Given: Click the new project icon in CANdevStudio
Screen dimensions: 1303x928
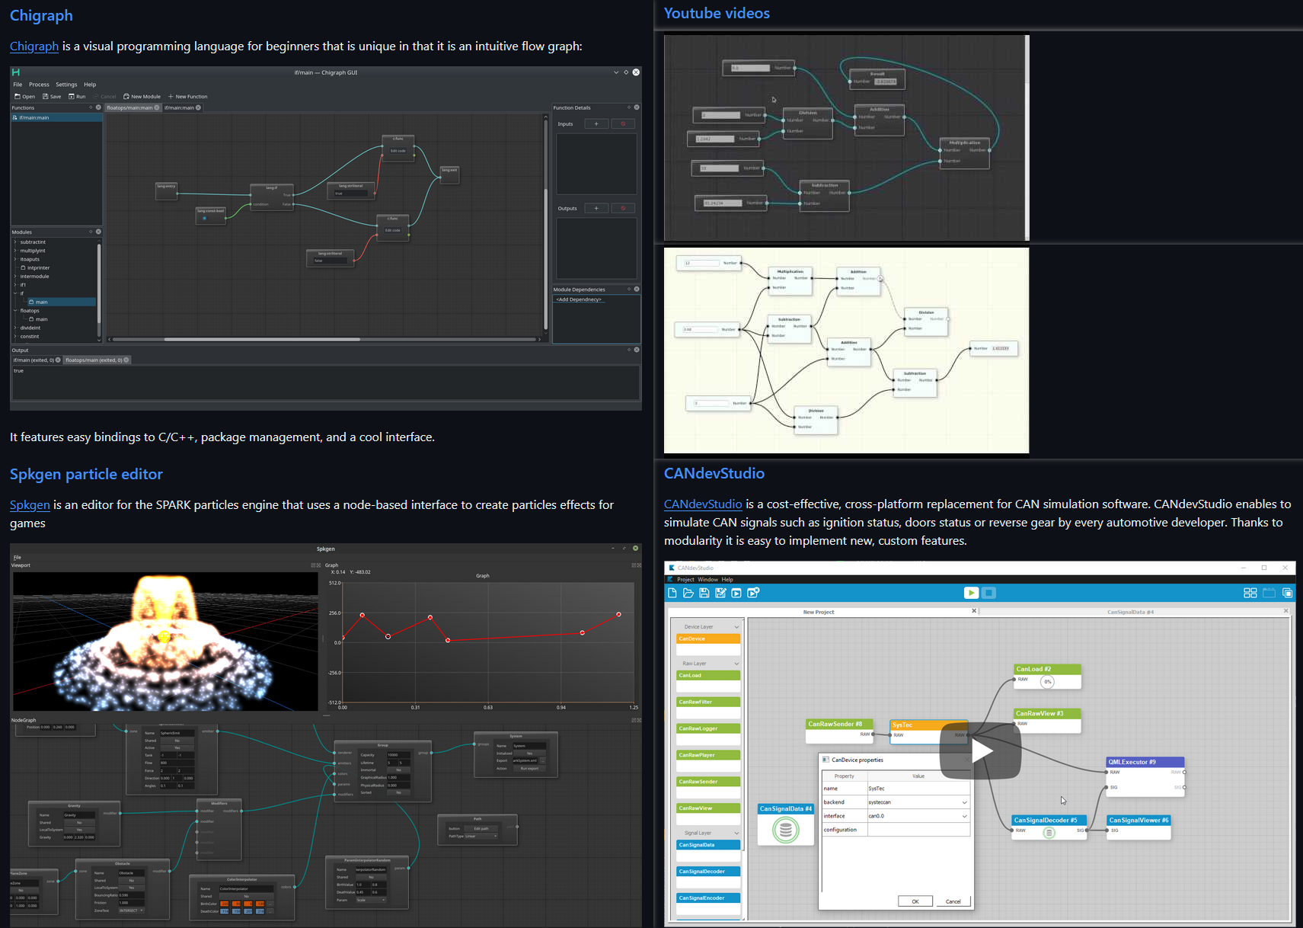Looking at the screenshot, I should pyautogui.click(x=672, y=593).
